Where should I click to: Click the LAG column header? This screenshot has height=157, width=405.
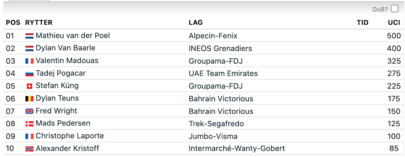click(195, 22)
